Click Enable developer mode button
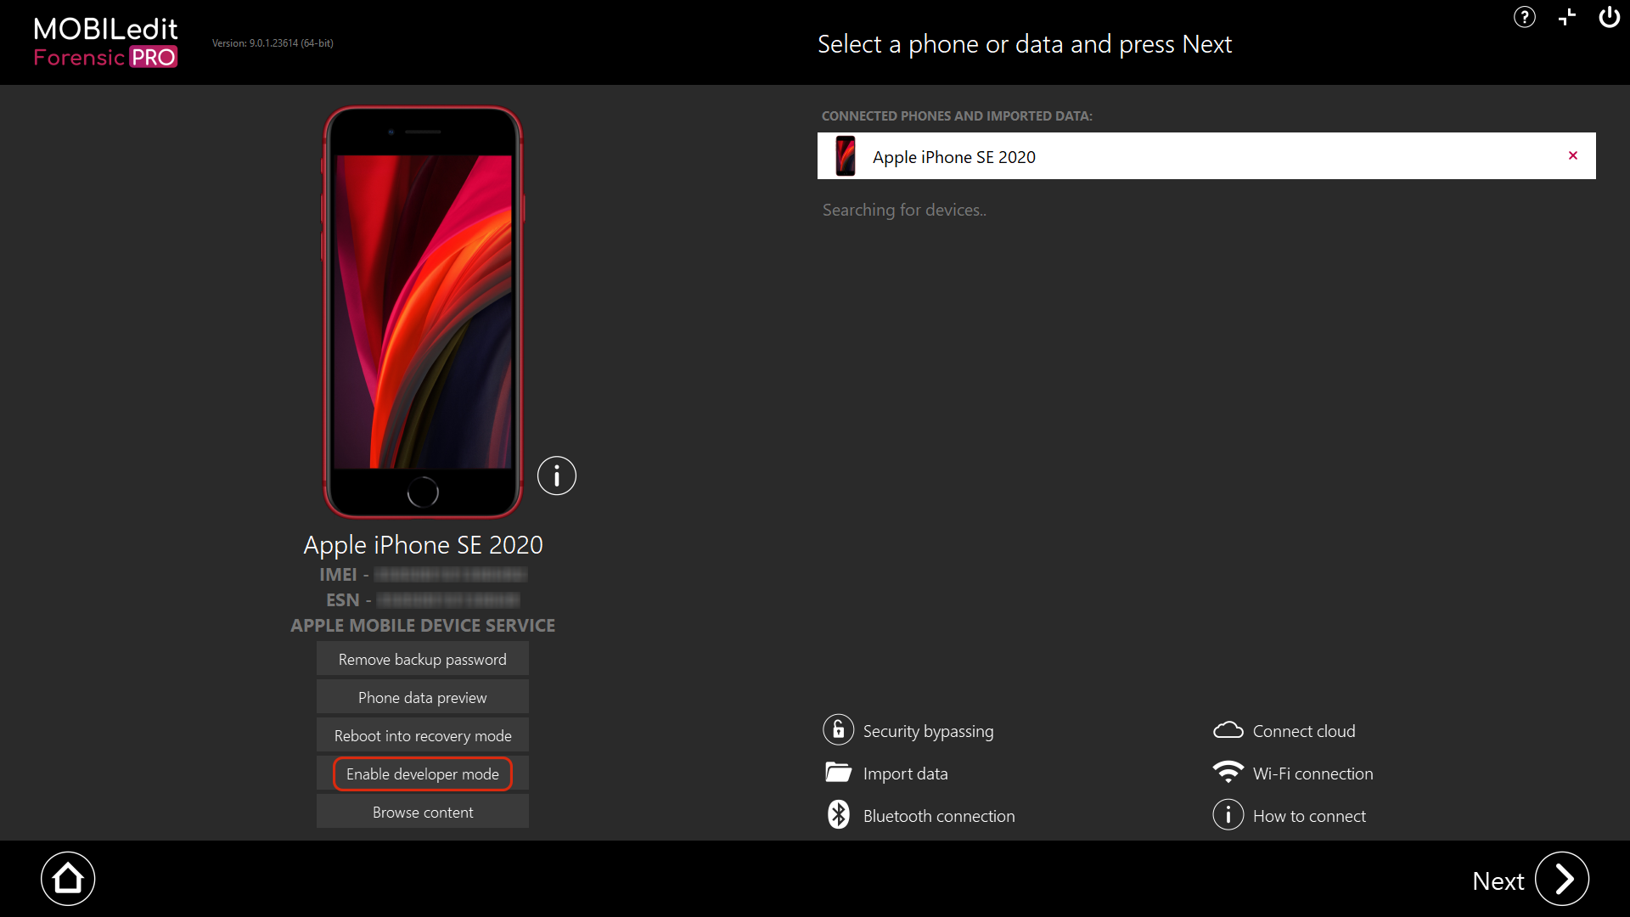The height and width of the screenshot is (917, 1630). [423, 774]
